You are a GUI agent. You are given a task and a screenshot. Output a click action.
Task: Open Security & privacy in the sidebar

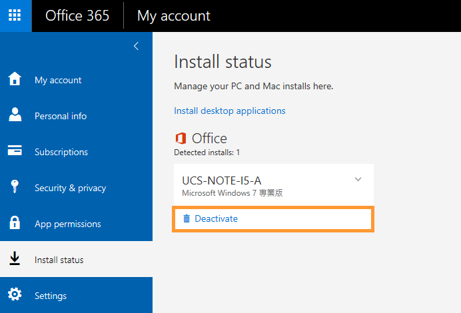pos(70,188)
